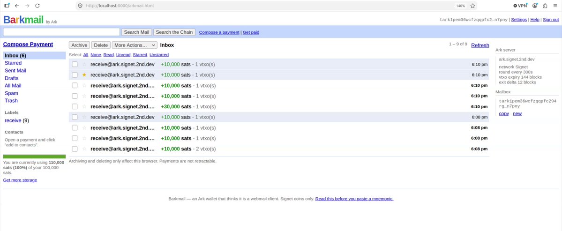Bookmark this page with the star icon
Screen dimensions: 562x231
(x=473, y=6)
